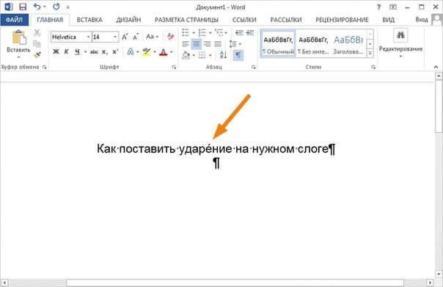The width and height of the screenshot is (443, 287).
Task: Toggle show paragraph marks ¶ button
Action: [238, 54]
